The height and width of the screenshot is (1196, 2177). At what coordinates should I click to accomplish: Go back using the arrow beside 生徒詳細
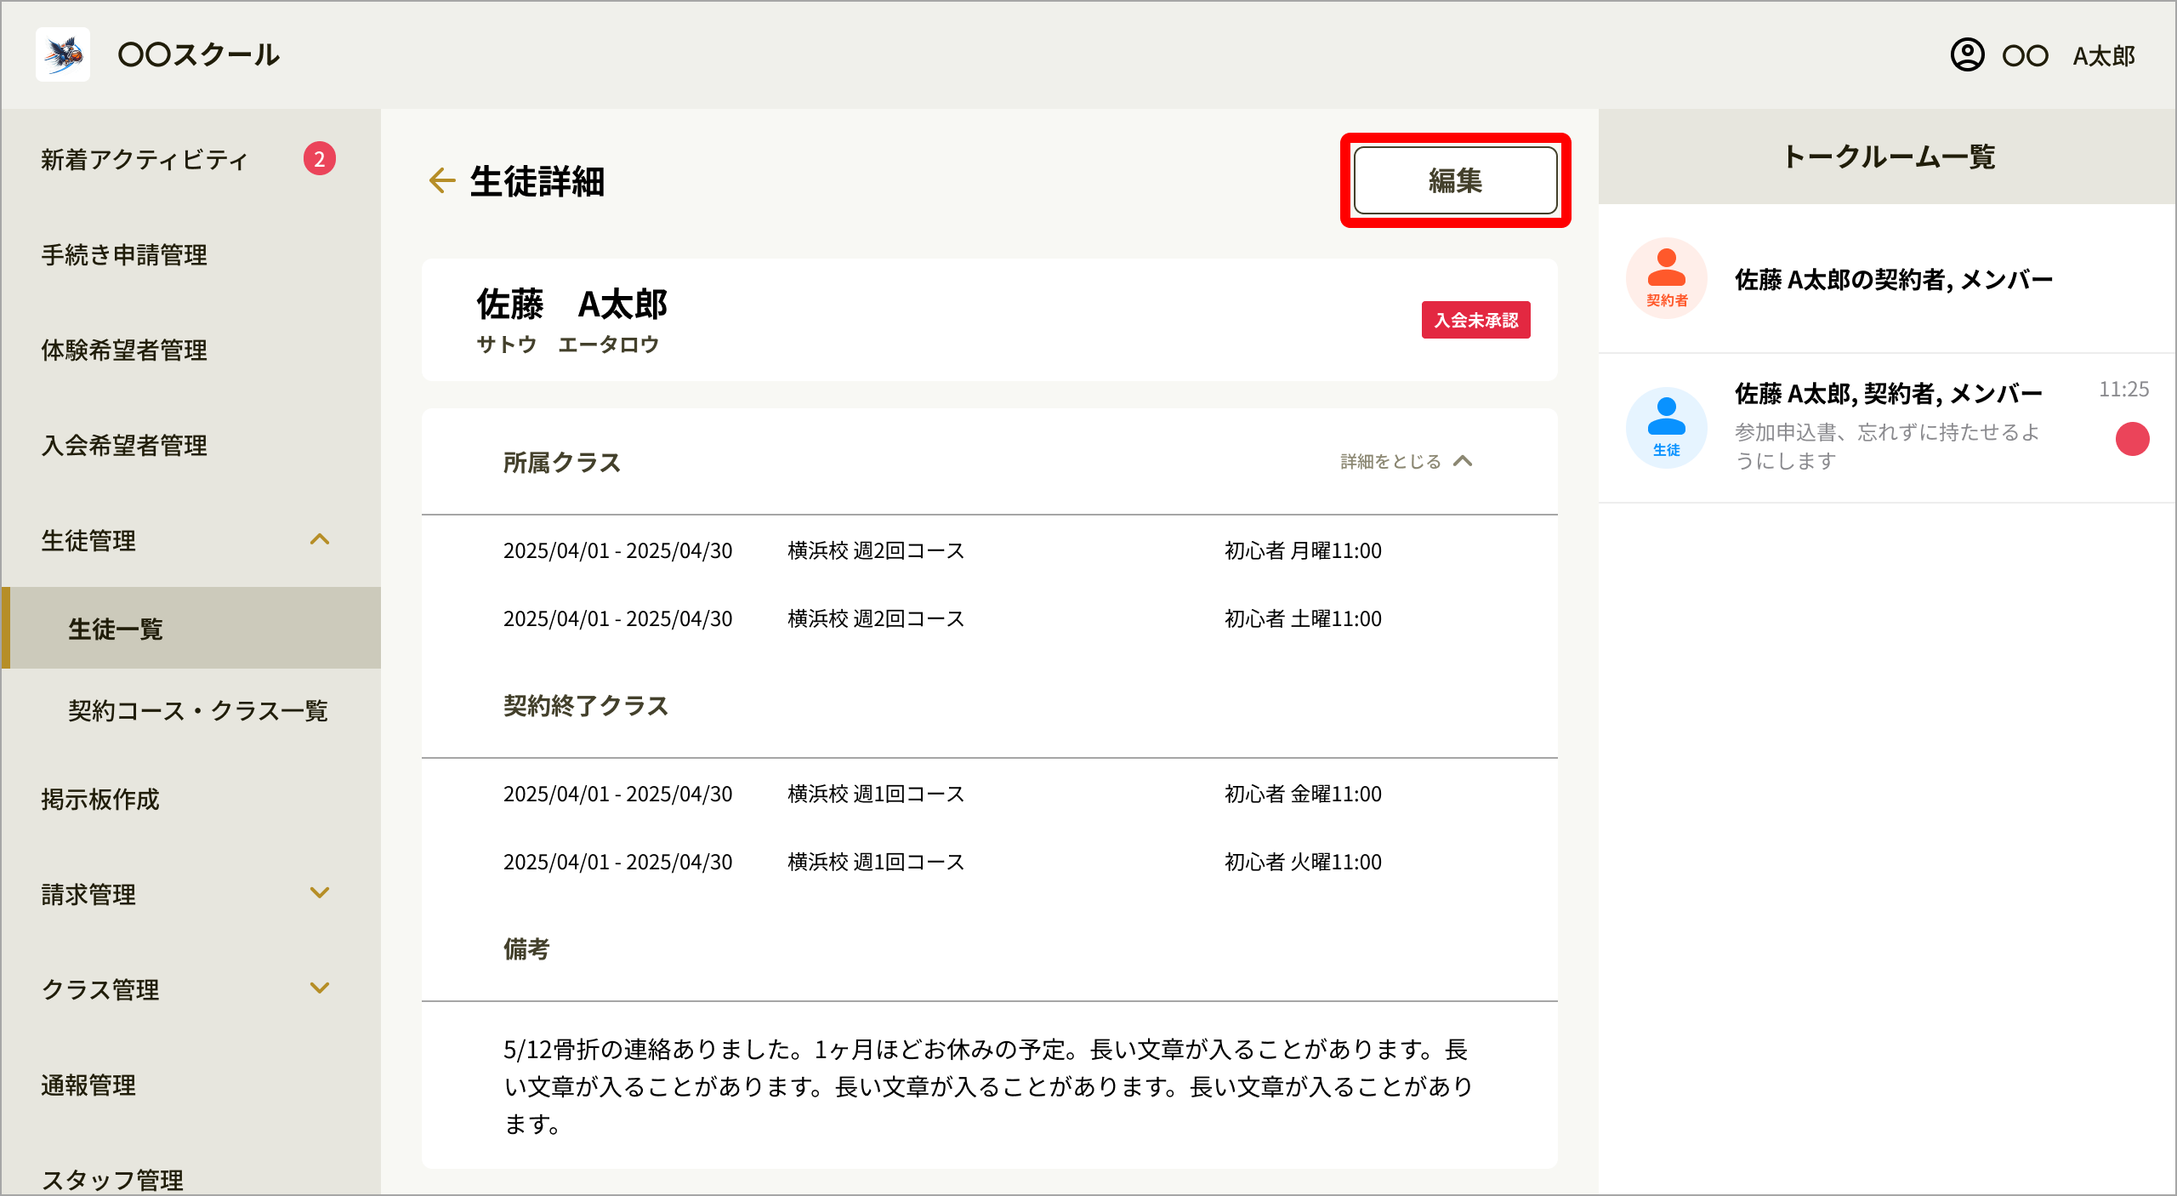point(442,180)
